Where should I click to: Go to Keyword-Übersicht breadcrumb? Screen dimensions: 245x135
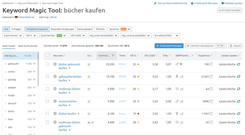coord(28,3)
